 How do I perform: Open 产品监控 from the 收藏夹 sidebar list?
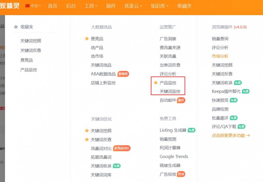click(x=29, y=70)
